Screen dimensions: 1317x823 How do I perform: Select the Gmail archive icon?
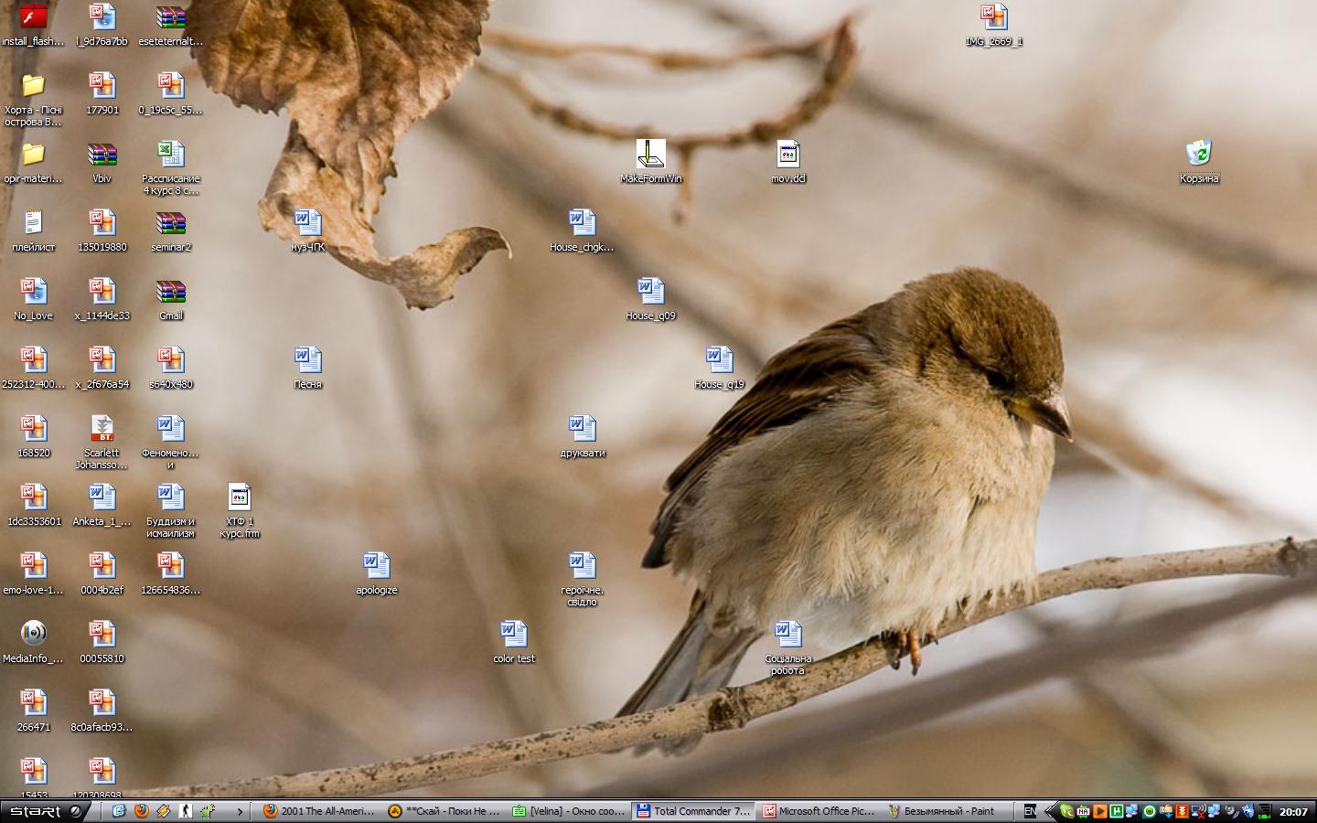(171, 299)
